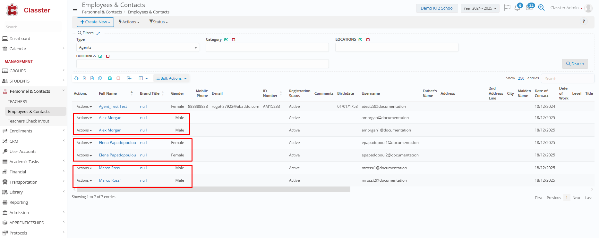Image resolution: width=599 pixels, height=238 pixels.
Task: Deselect all LOCATIONS with red square
Action: pos(368,40)
